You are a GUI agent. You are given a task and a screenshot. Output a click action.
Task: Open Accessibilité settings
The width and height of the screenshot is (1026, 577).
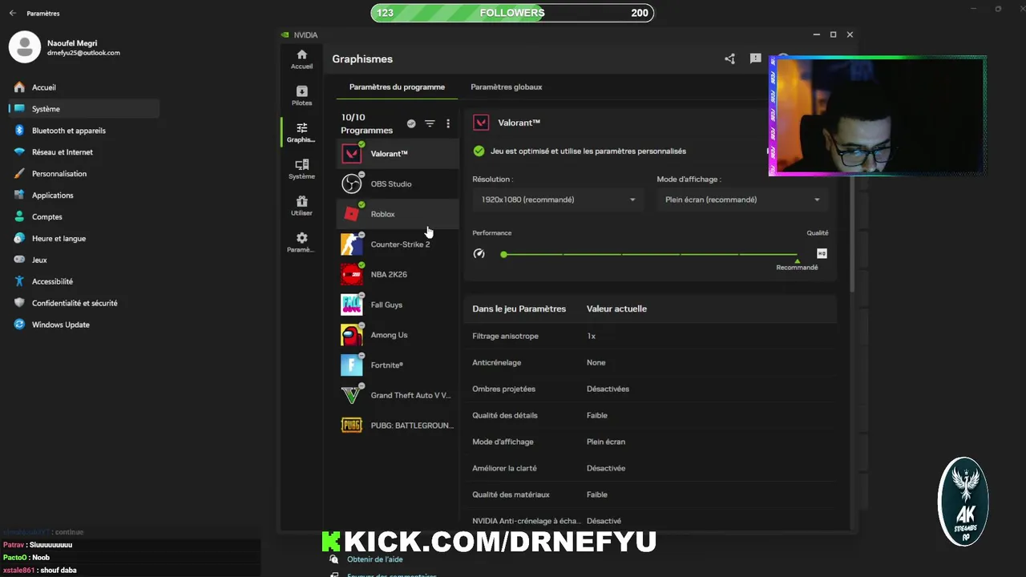[x=84, y=282]
